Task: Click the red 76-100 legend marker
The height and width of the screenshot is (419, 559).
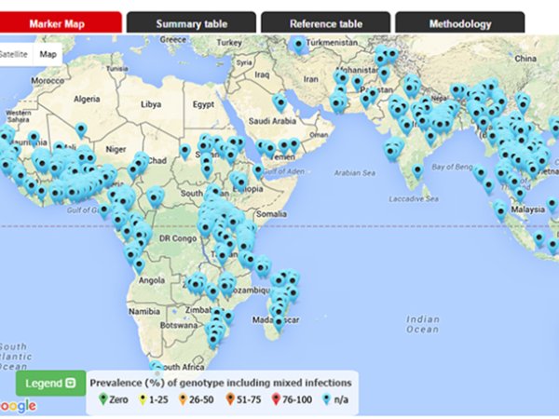Action: (275, 399)
